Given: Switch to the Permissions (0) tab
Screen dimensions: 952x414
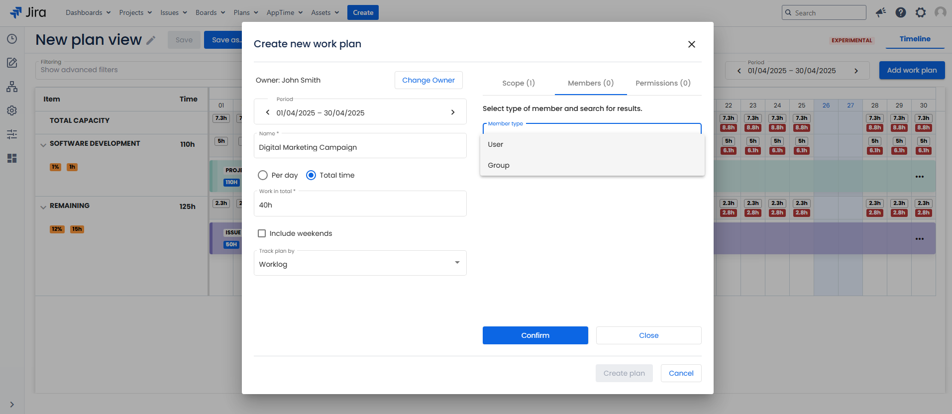Looking at the screenshot, I should coord(663,83).
